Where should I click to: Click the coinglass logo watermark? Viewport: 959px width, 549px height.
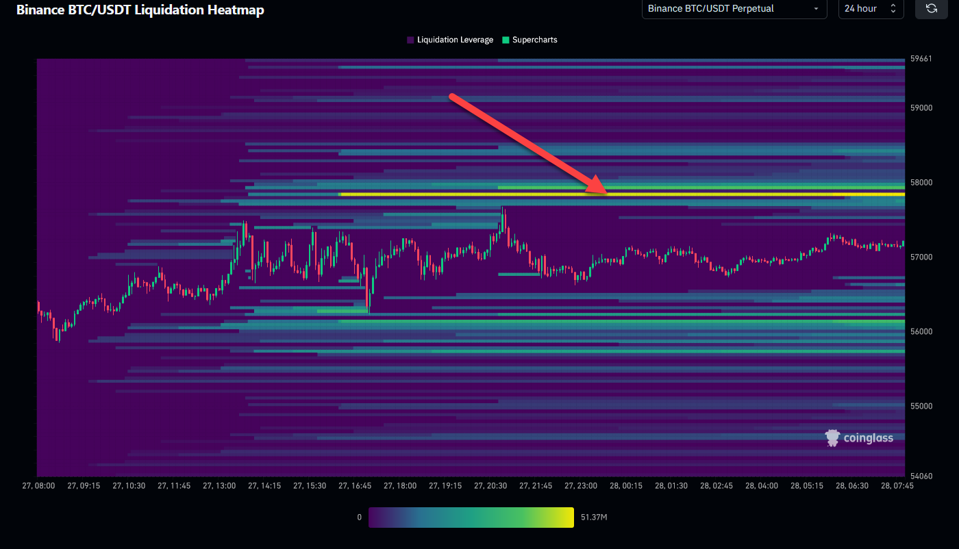tap(859, 438)
